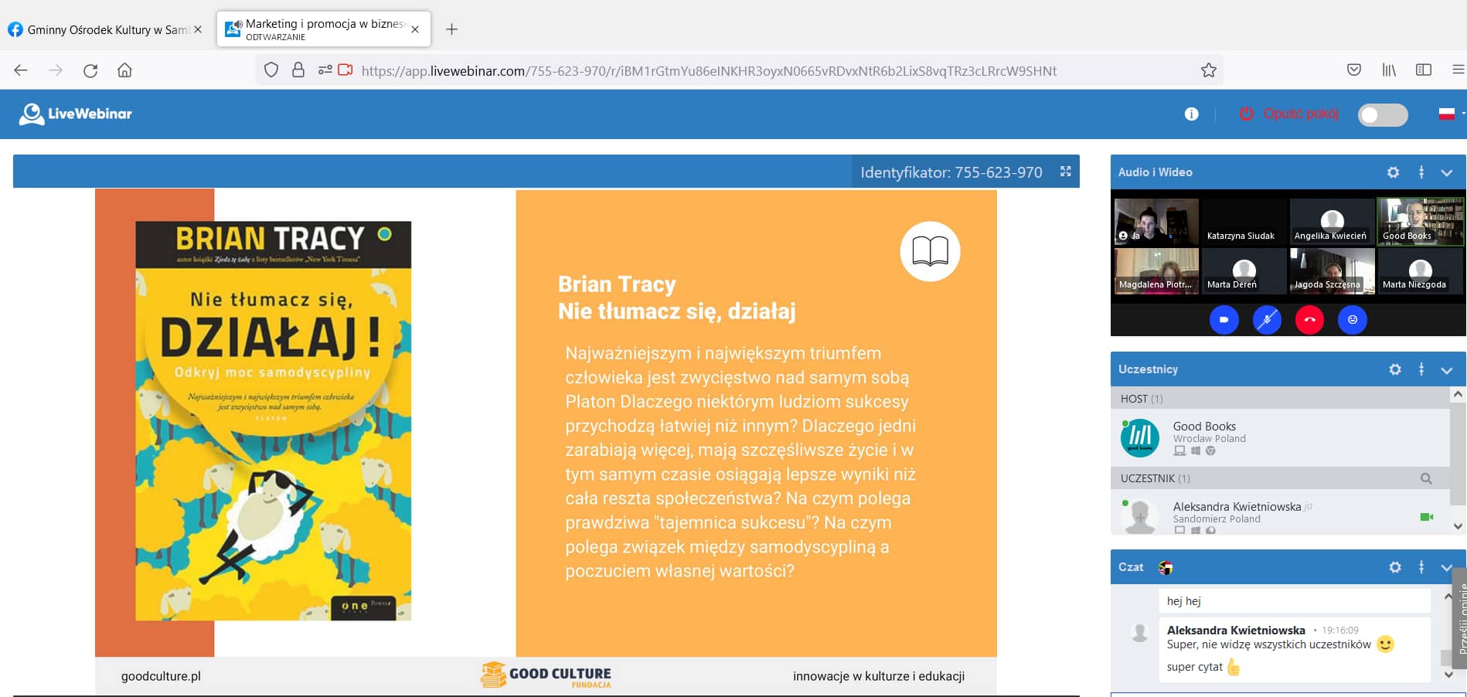Click goodculture.pl text in slide footer
The width and height of the screenshot is (1467, 697).
(x=161, y=676)
